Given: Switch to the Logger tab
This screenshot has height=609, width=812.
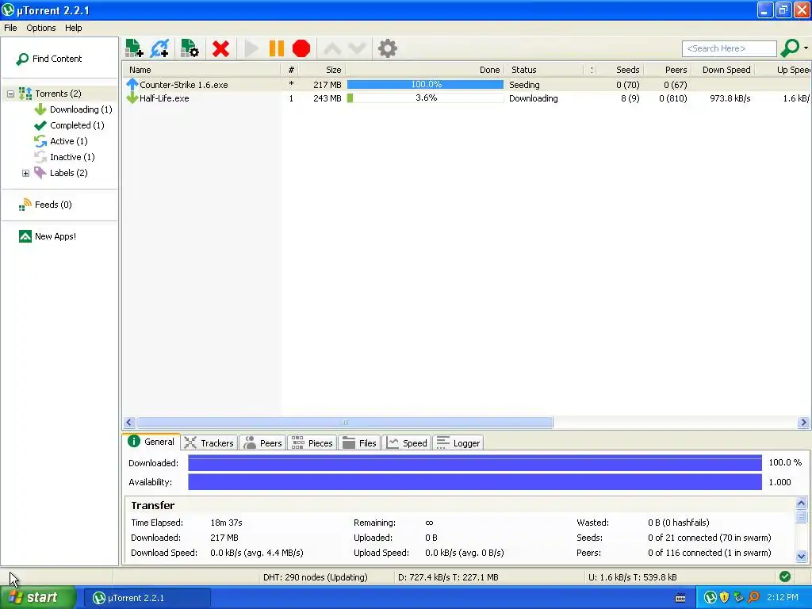Looking at the screenshot, I should coord(458,442).
